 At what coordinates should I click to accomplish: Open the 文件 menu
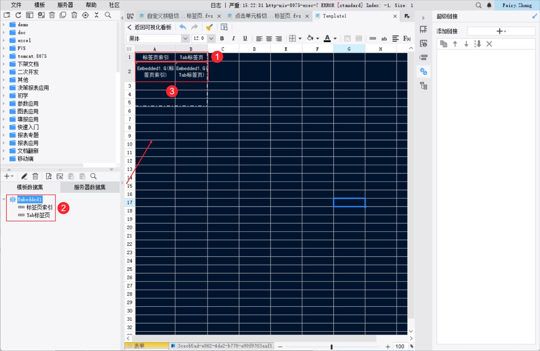pos(16,5)
